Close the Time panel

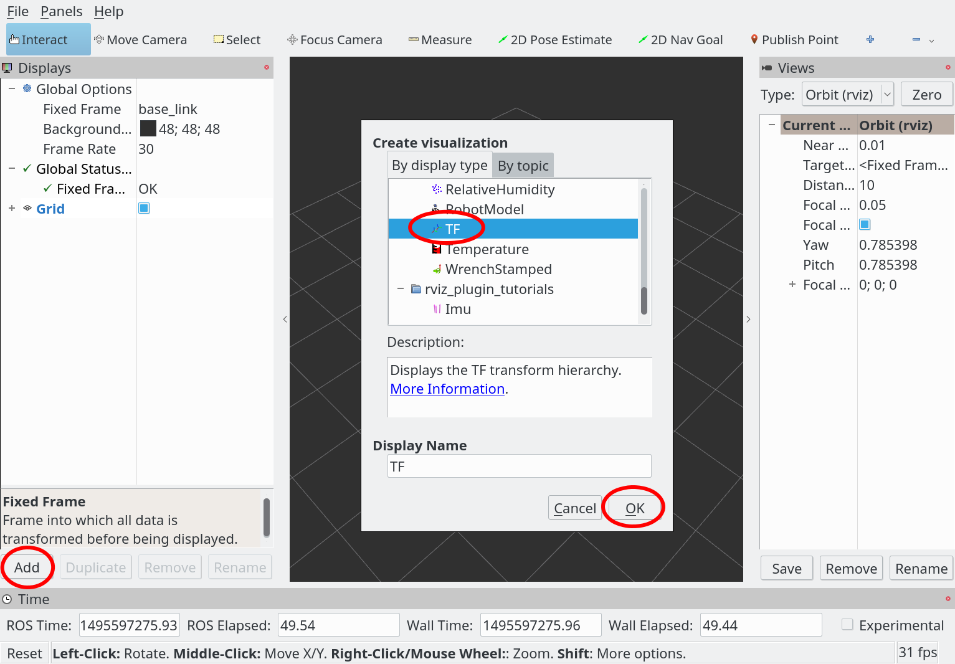[948, 599]
